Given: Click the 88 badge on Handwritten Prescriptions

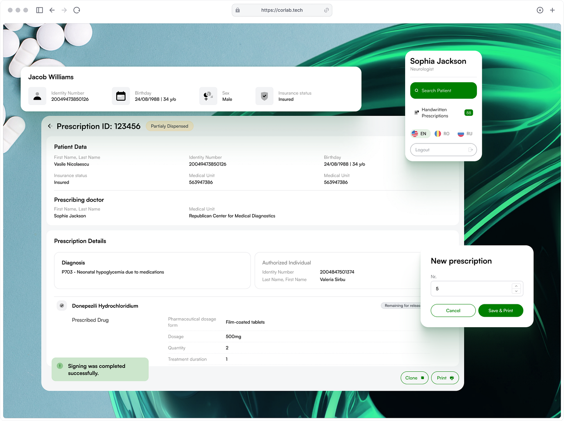Looking at the screenshot, I should pyautogui.click(x=469, y=113).
